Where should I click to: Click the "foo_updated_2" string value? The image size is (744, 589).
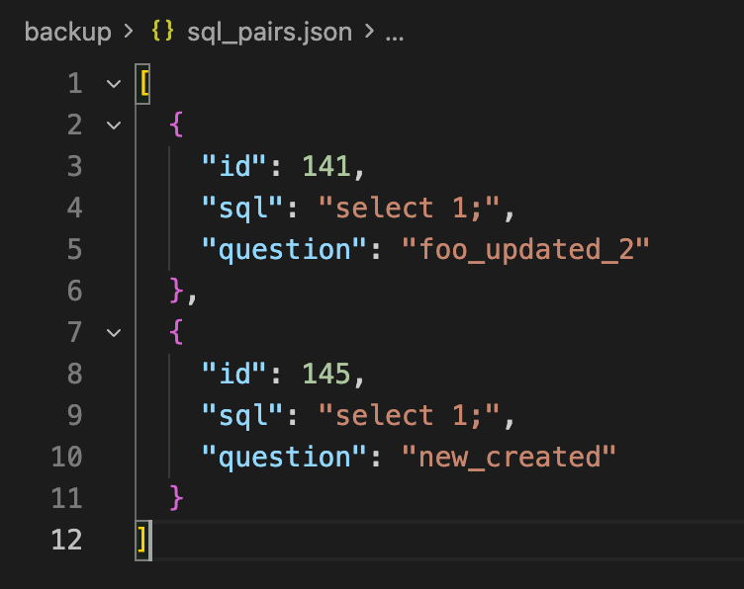[x=524, y=249]
